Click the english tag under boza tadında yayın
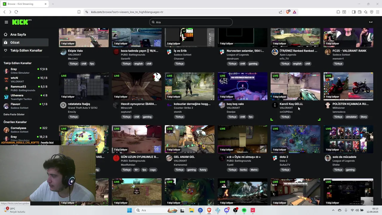 click(138, 64)
